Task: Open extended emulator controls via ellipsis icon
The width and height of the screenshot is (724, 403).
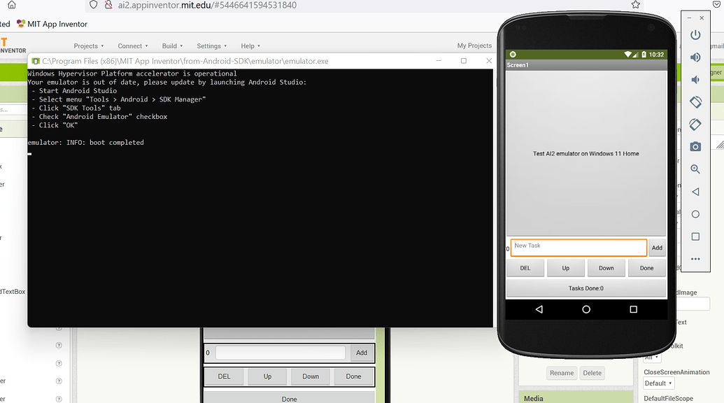Action: point(695,259)
